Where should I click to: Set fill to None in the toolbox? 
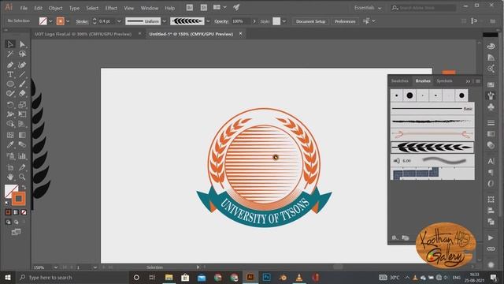[x=24, y=212]
